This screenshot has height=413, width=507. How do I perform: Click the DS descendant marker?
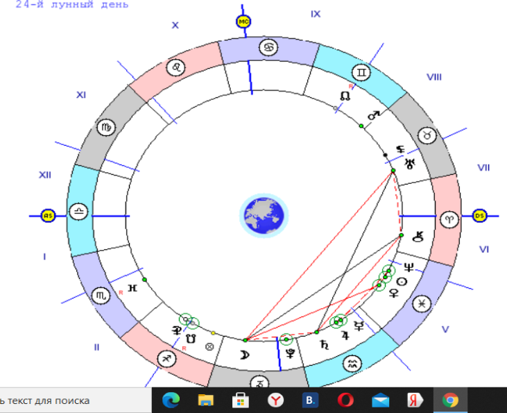[480, 216]
